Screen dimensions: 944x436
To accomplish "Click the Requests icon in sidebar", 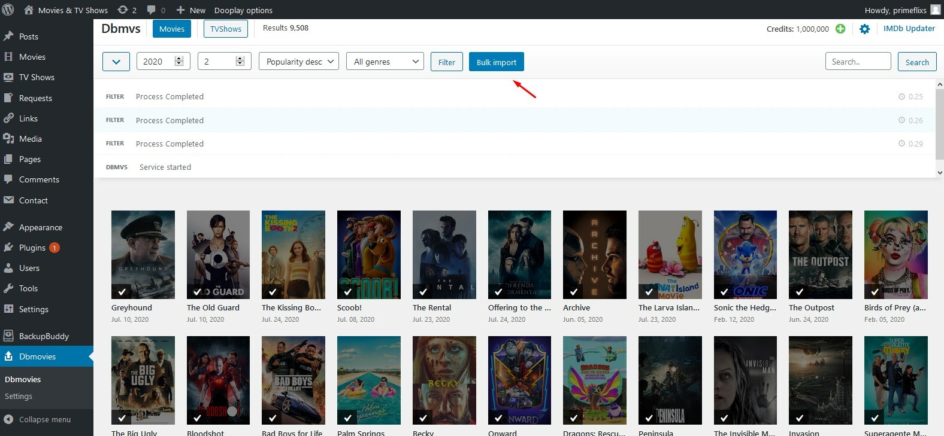I will (x=8, y=98).
